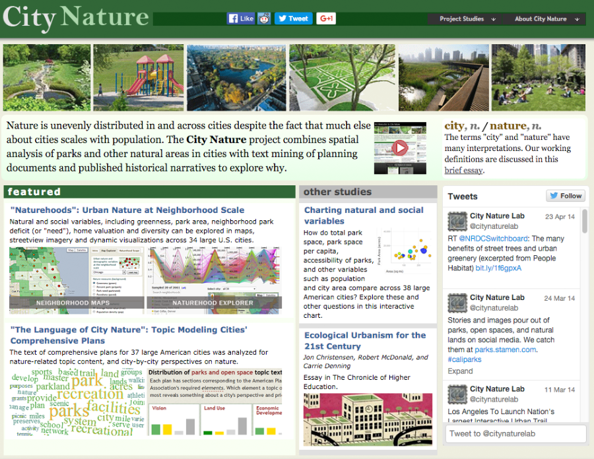
Task: Like the page using the Facebook icon
Action: 234,18
